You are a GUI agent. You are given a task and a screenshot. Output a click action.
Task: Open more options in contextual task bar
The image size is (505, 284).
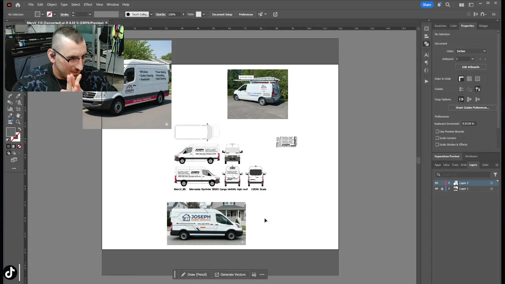click(x=262, y=275)
